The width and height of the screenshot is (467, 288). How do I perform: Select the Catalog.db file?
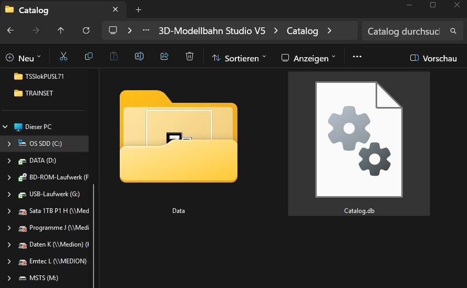pos(359,144)
